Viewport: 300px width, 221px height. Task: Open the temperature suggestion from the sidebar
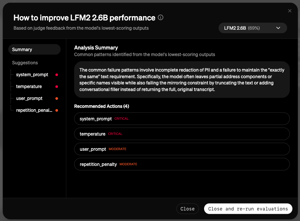tap(29, 86)
